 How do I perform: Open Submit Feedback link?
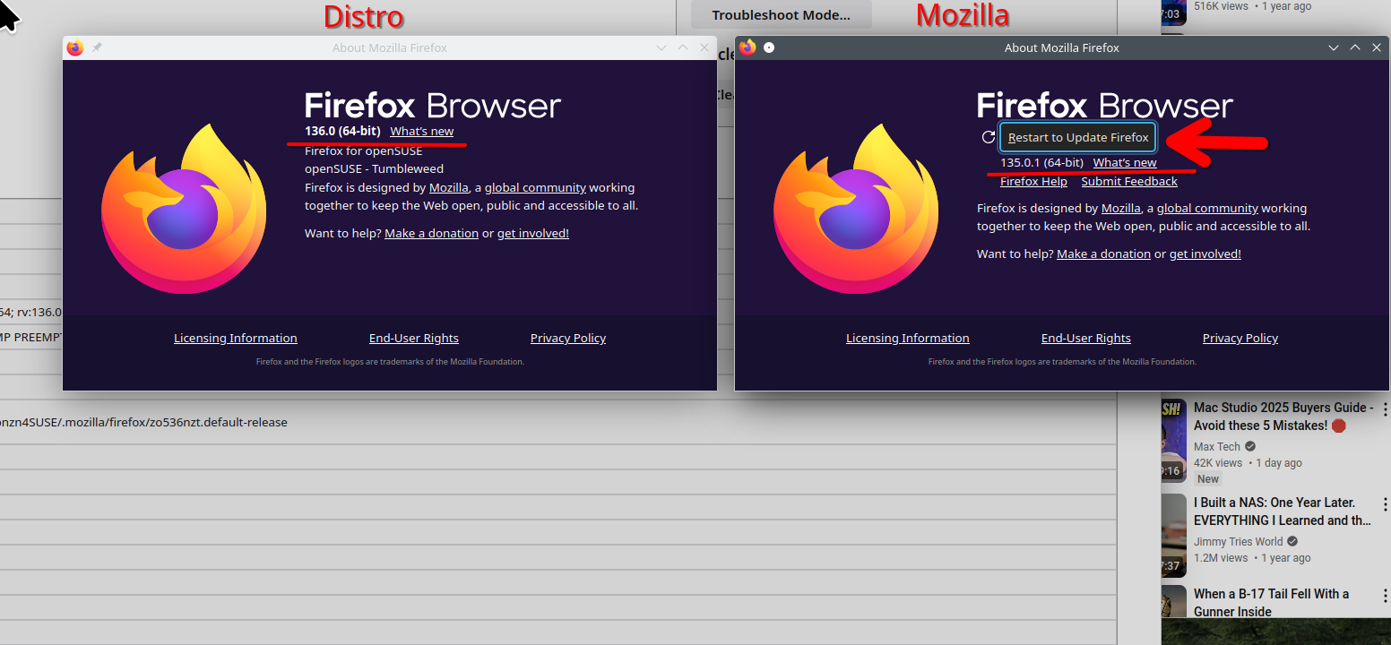tap(1129, 182)
